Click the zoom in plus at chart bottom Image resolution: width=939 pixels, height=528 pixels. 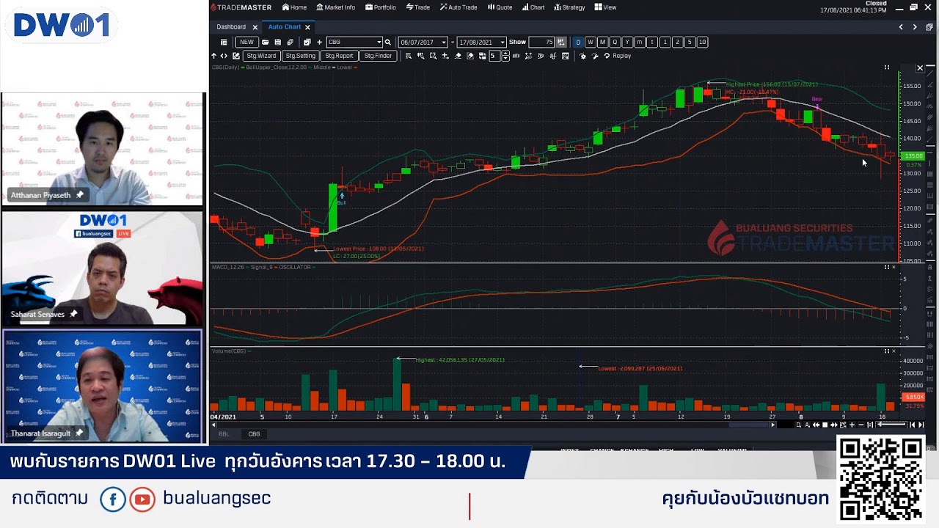(x=852, y=425)
